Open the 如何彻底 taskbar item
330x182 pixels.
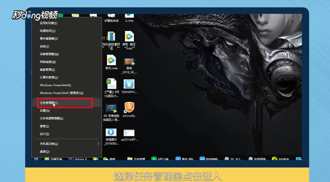coord(257,159)
